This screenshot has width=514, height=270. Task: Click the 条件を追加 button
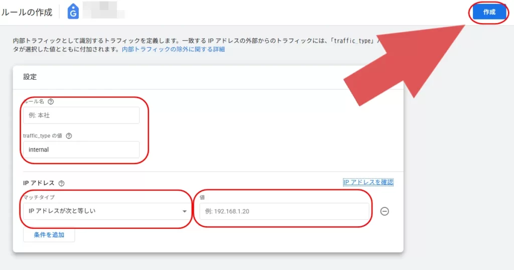pos(49,235)
